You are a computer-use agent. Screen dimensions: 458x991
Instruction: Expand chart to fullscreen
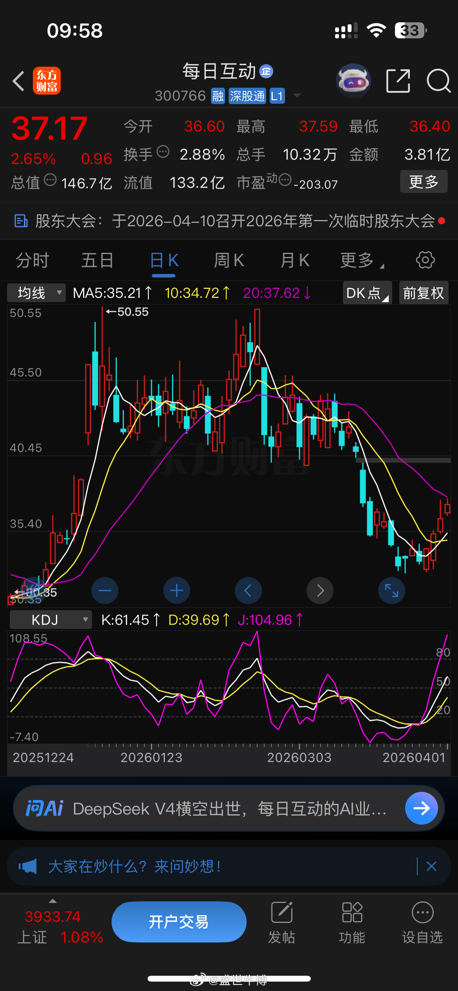391,590
